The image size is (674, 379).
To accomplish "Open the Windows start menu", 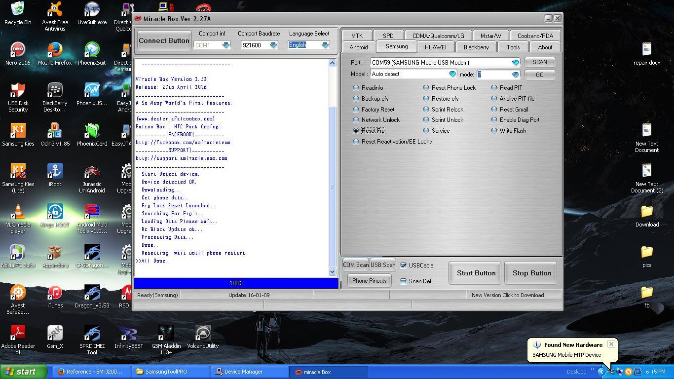I will click(x=24, y=372).
